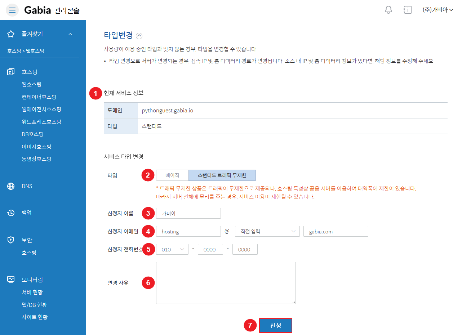Click the favorites star icon
This screenshot has height=335, width=462.
11,34
